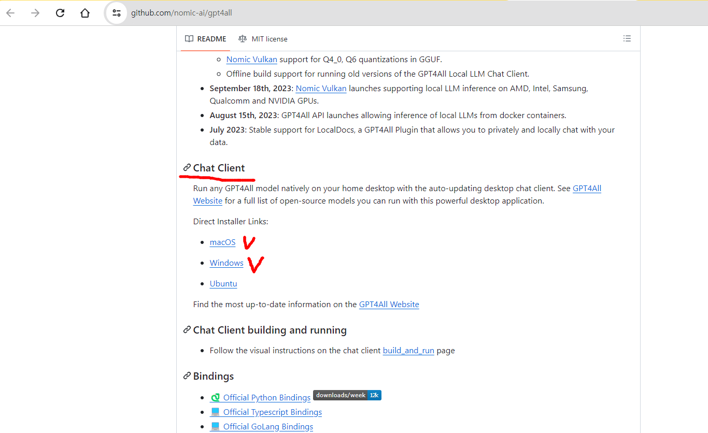The height and width of the screenshot is (433, 708).
Task: Click the Python bindings logo icon
Action: pos(215,398)
